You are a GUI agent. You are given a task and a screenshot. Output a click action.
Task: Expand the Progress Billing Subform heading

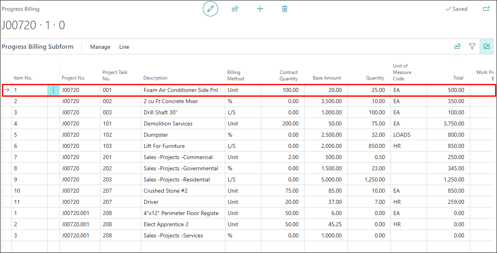(x=38, y=47)
